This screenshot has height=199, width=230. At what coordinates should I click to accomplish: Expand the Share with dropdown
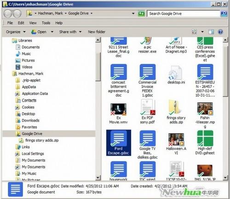[x=80, y=32]
